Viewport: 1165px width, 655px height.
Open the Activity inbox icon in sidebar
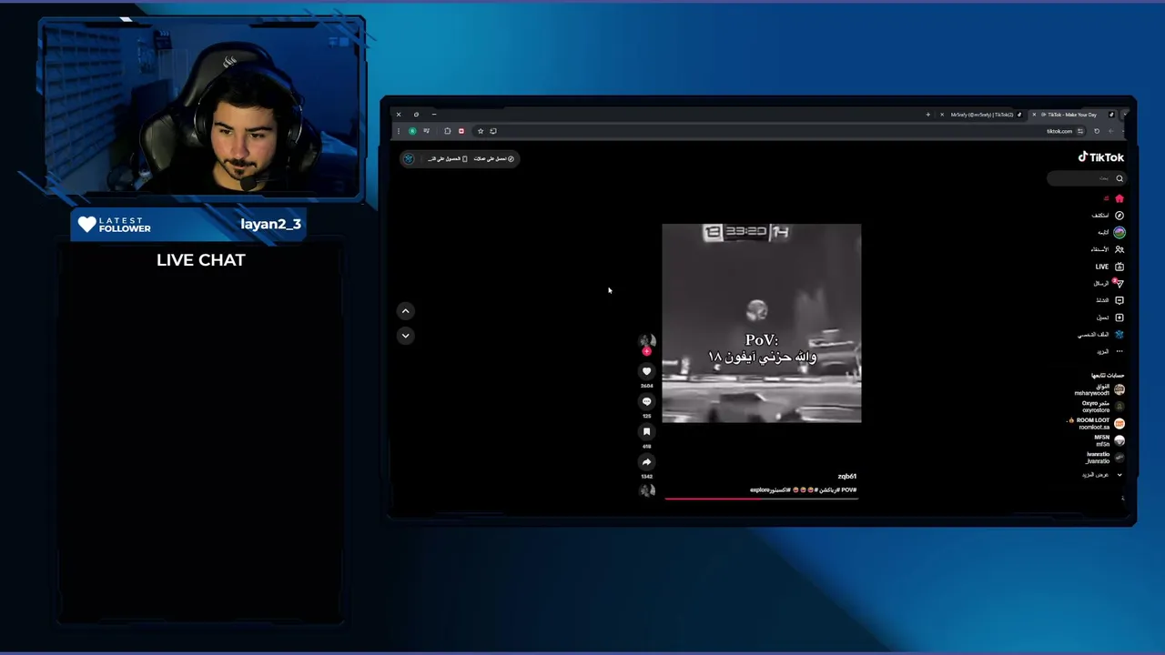point(1119,300)
